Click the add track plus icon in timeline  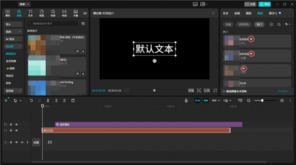(x=6, y=100)
